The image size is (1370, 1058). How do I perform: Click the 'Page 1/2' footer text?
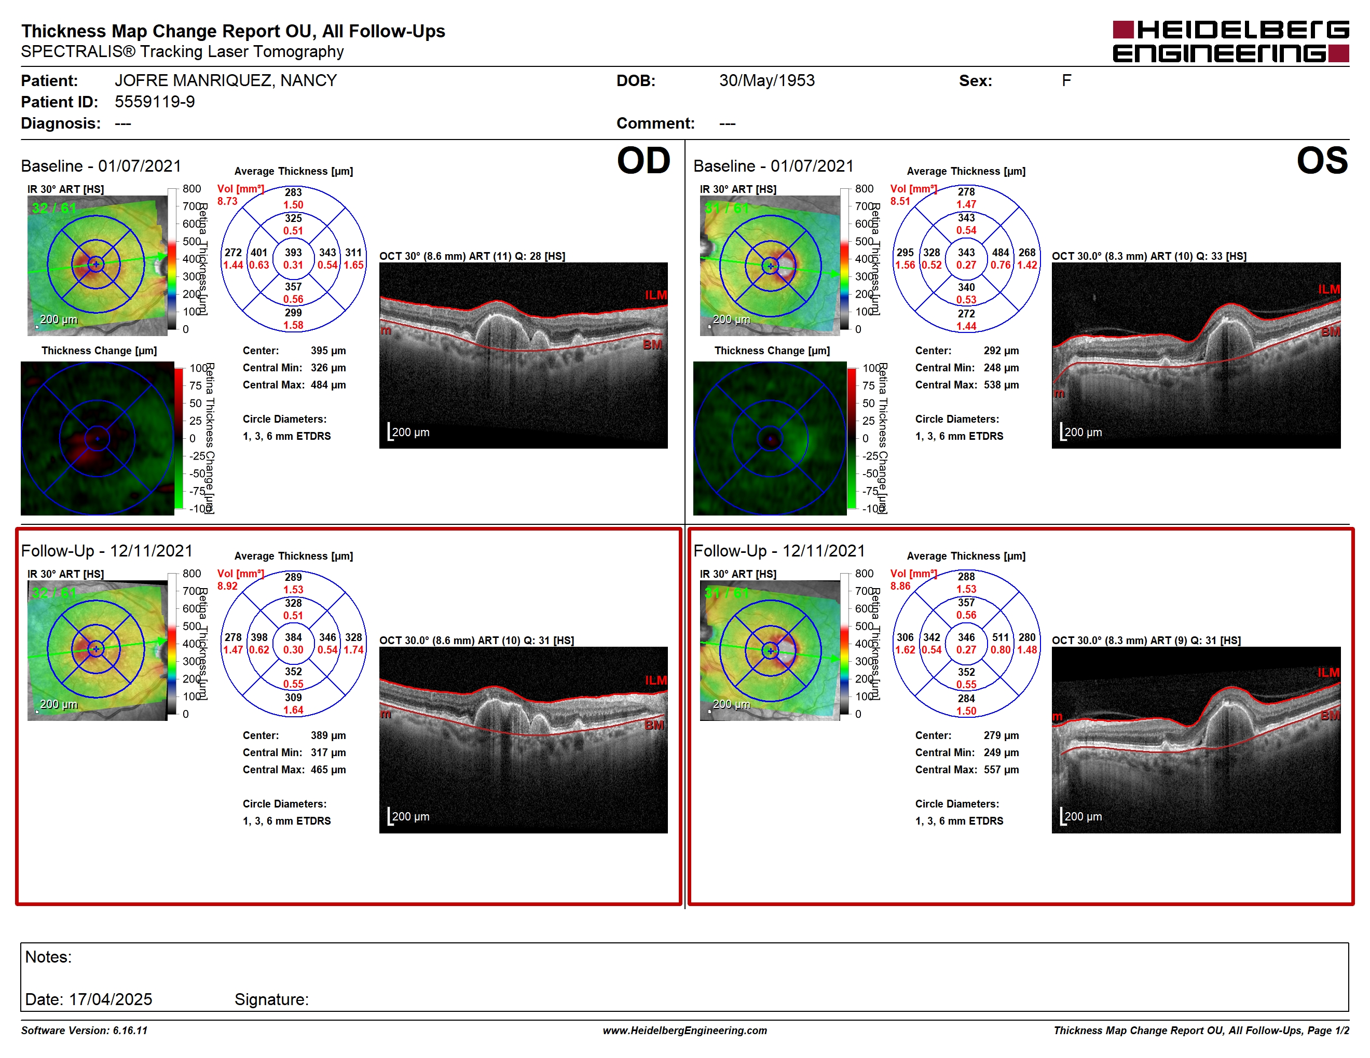pos(1328,1031)
